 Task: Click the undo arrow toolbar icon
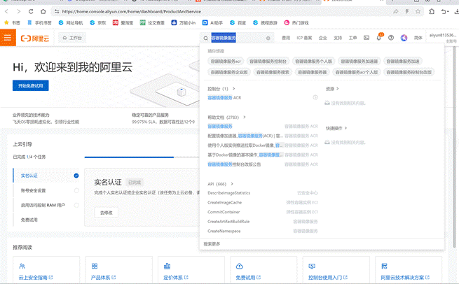445,12
